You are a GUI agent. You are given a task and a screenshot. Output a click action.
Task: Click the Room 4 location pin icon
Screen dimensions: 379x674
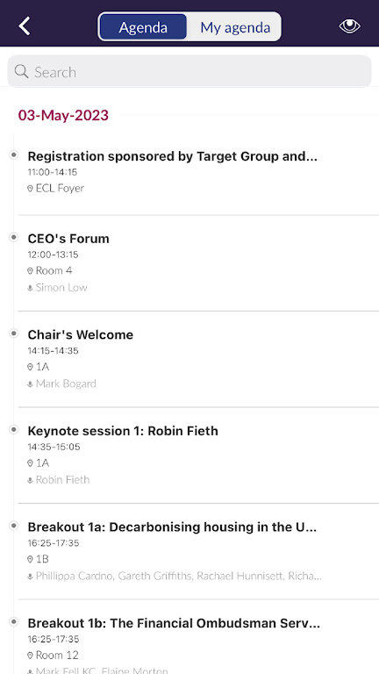pos(30,271)
